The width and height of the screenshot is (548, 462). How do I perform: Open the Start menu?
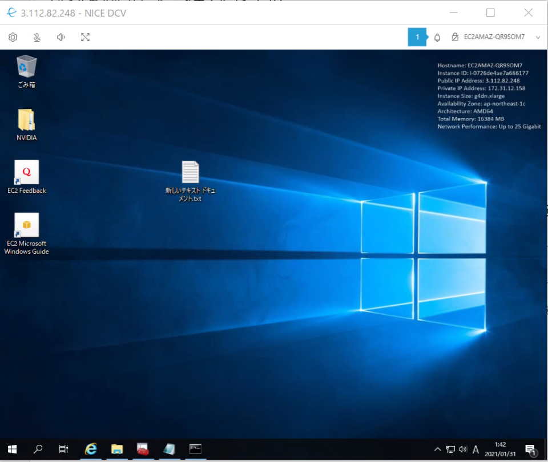11,449
